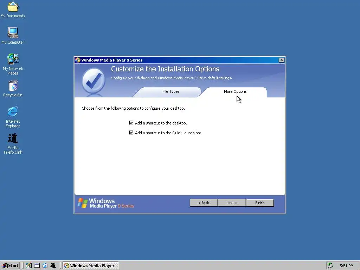360x270 pixels.
Task: Select the More Options tab
Action: pyautogui.click(x=235, y=92)
